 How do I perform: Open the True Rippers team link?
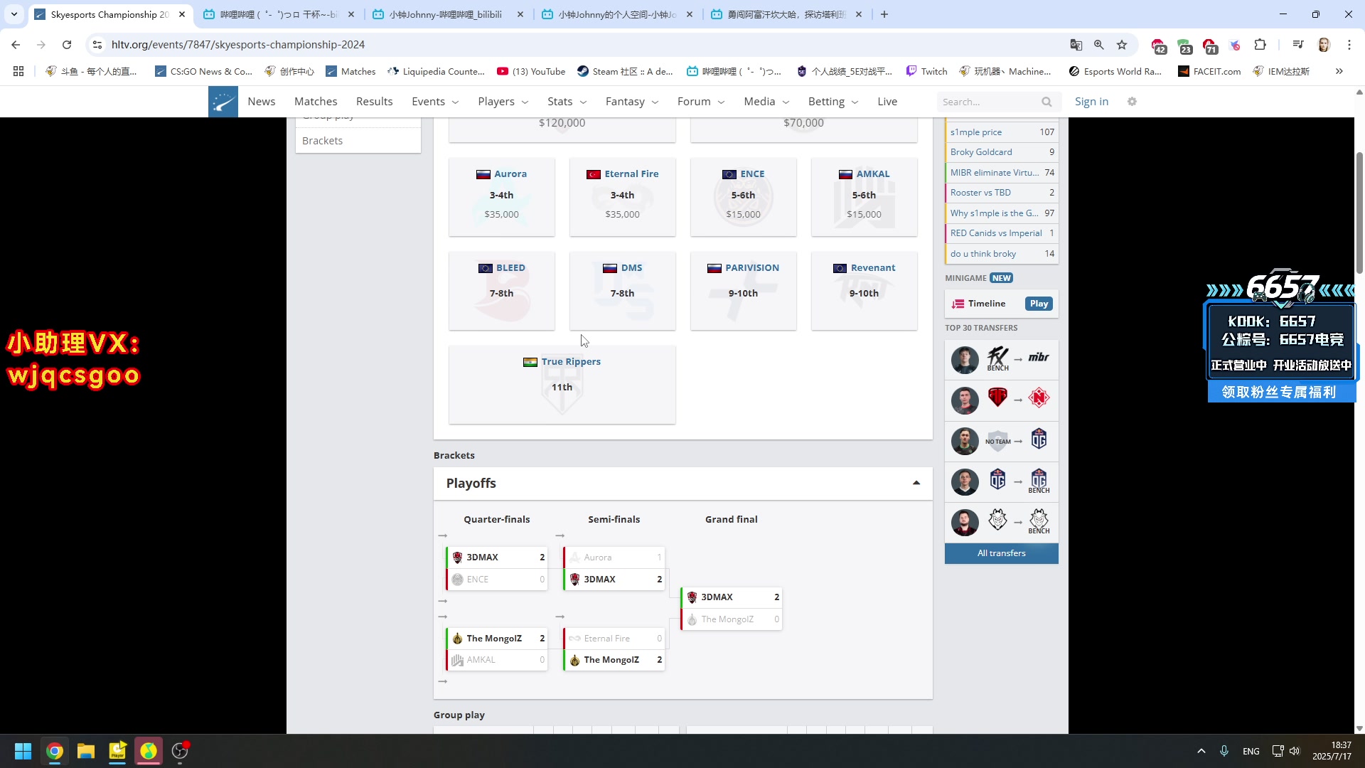tap(571, 361)
